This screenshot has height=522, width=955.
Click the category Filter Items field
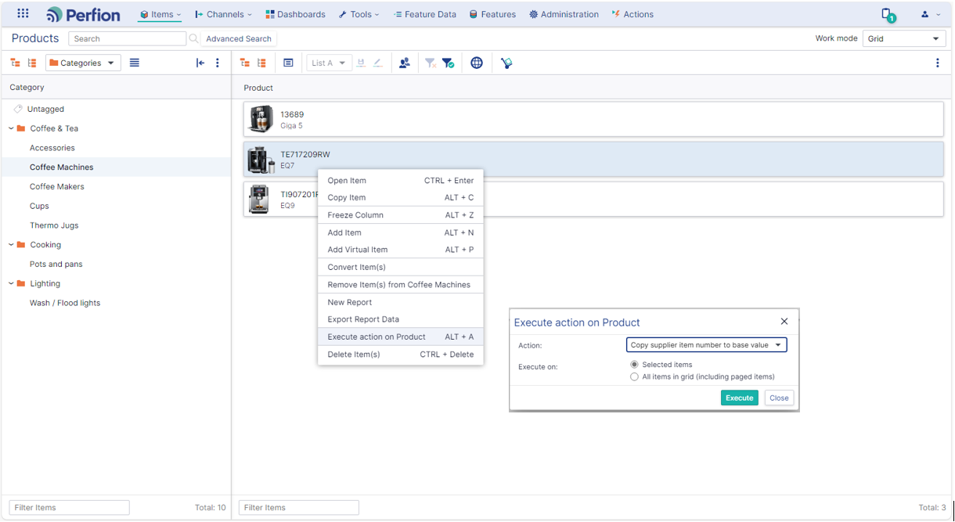point(69,508)
